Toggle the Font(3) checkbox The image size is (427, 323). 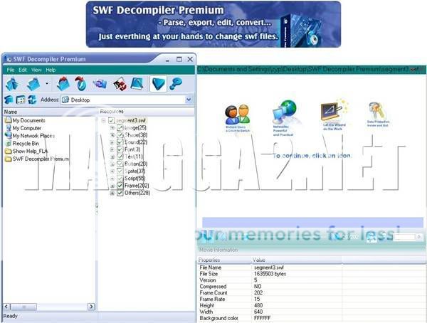[x=120, y=149]
